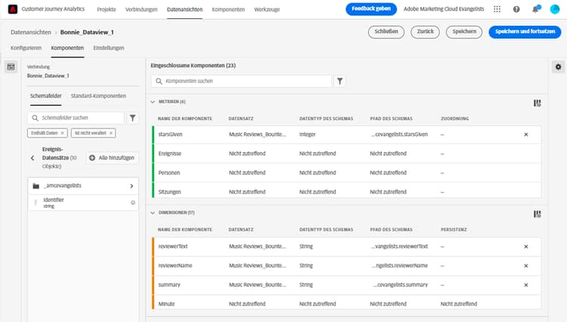
Task: Remove starsGiven metric with X
Action: (526, 135)
